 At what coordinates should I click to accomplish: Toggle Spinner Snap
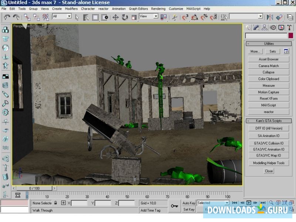213,17
